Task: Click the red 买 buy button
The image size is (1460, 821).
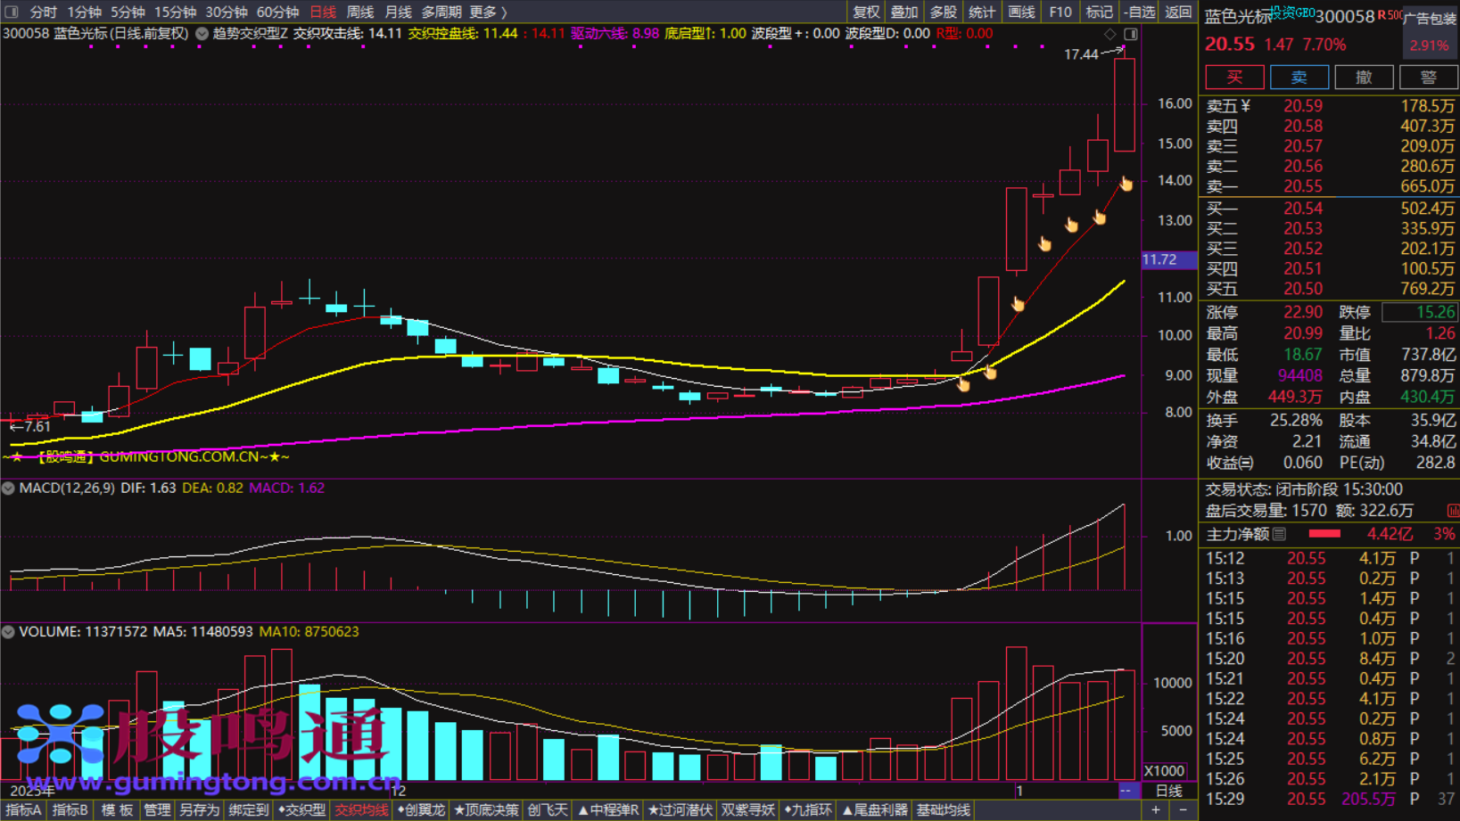Action: (1234, 78)
